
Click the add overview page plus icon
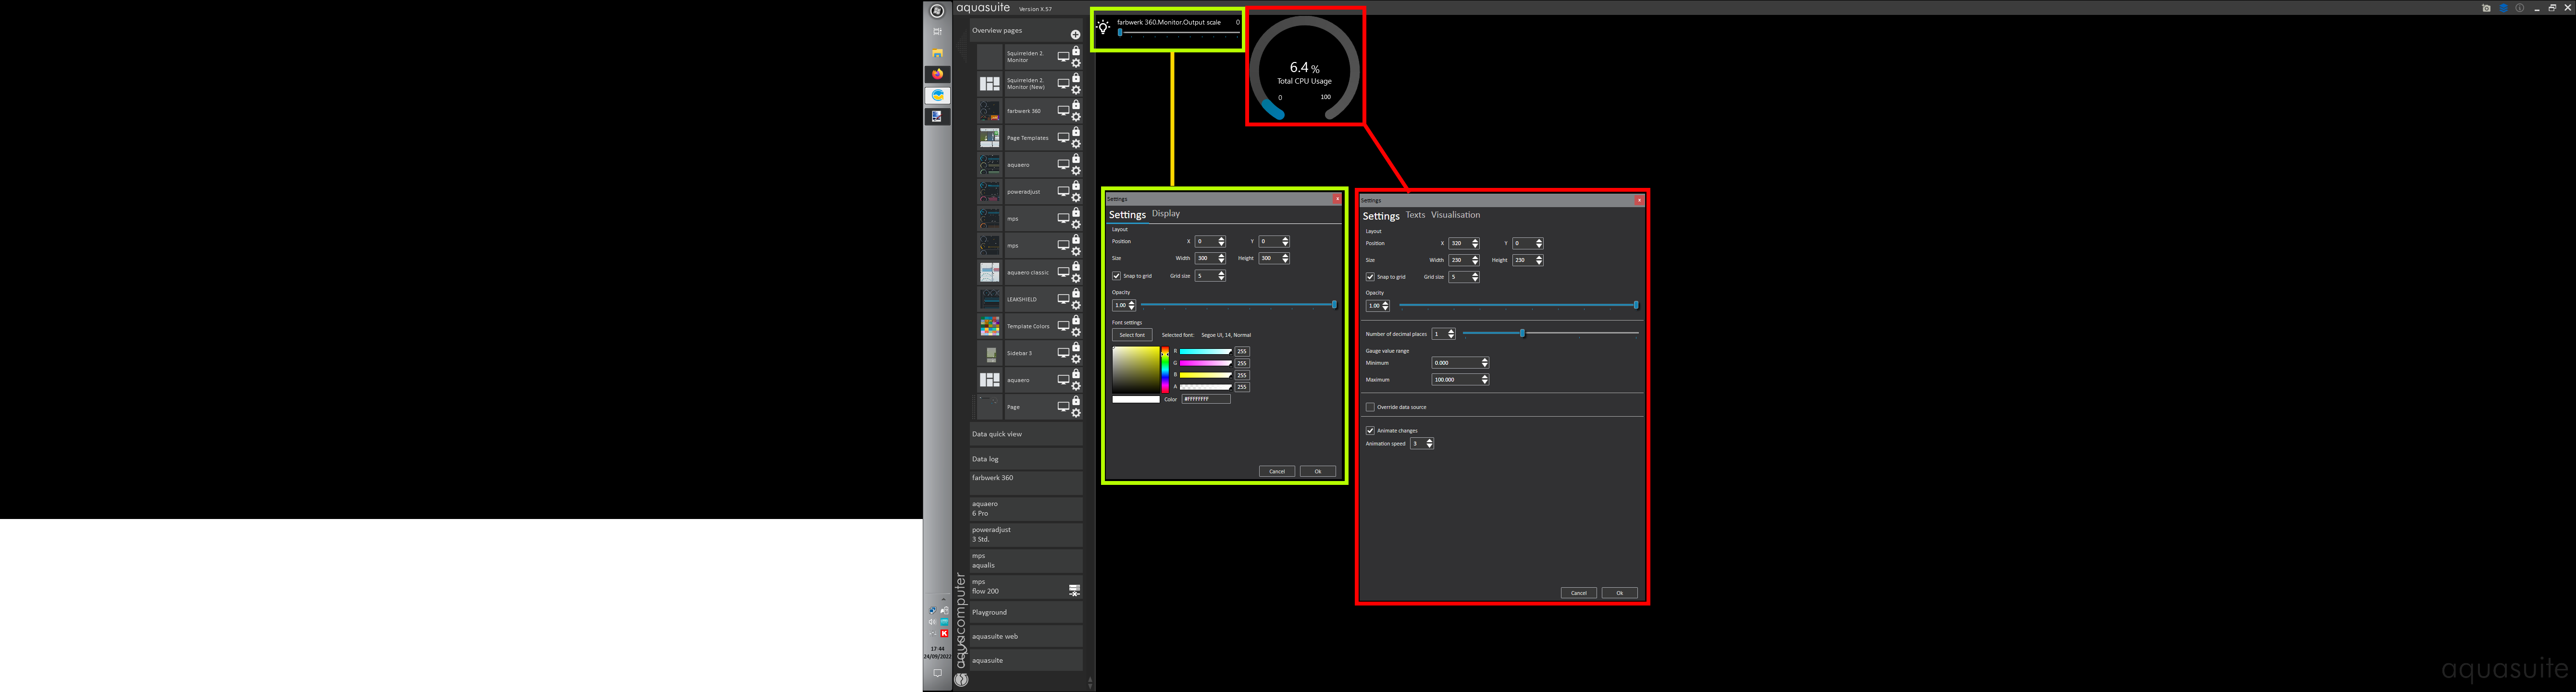(1075, 35)
